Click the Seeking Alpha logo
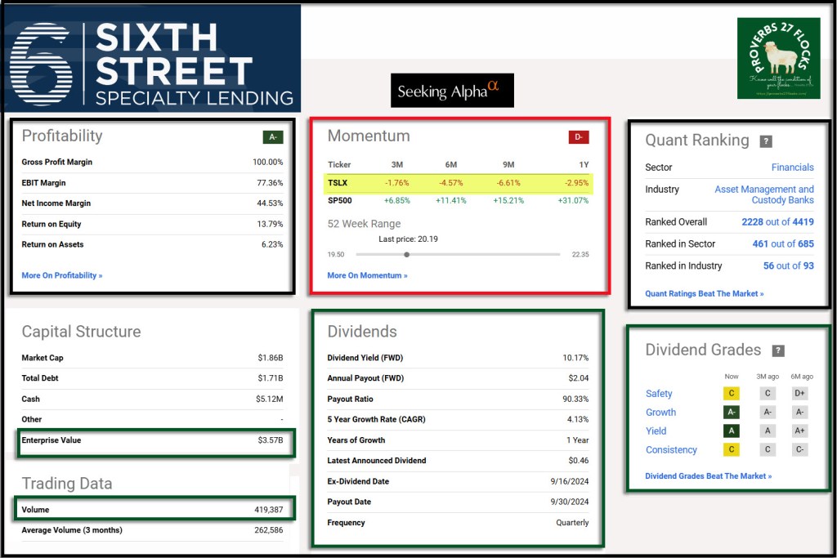Screen dimensions: 837x558 452,91
